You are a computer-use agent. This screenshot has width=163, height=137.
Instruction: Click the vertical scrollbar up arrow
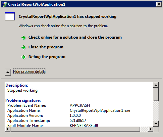tap(156, 85)
